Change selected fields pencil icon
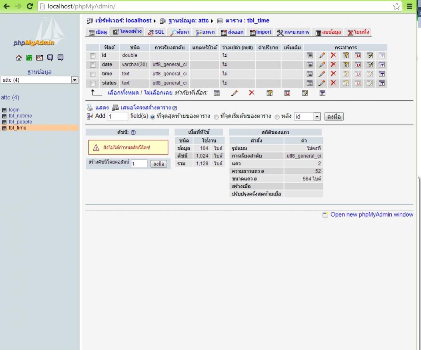 coord(235,93)
